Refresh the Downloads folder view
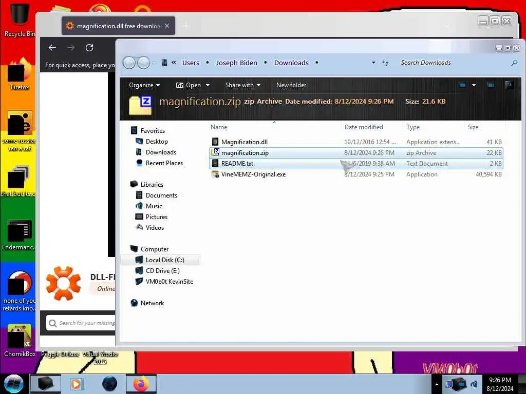526x394 pixels. (x=385, y=63)
